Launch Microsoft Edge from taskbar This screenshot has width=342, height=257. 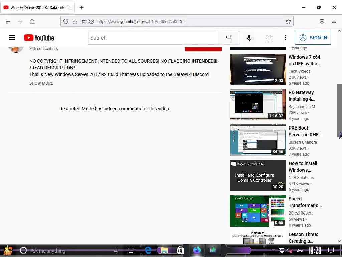pyautogui.click(x=148, y=250)
